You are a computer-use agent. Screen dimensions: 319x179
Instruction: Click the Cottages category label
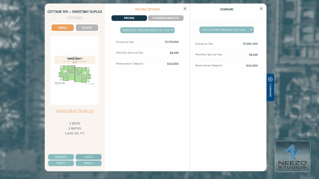(75, 18)
